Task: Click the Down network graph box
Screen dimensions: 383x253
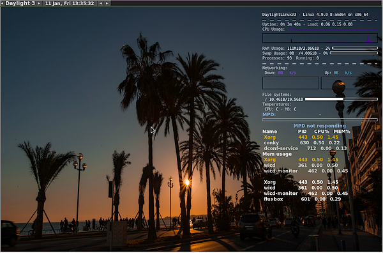Action: tap(290, 83)
